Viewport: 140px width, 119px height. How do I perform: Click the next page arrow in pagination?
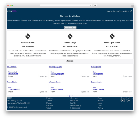tap(72, 96)
